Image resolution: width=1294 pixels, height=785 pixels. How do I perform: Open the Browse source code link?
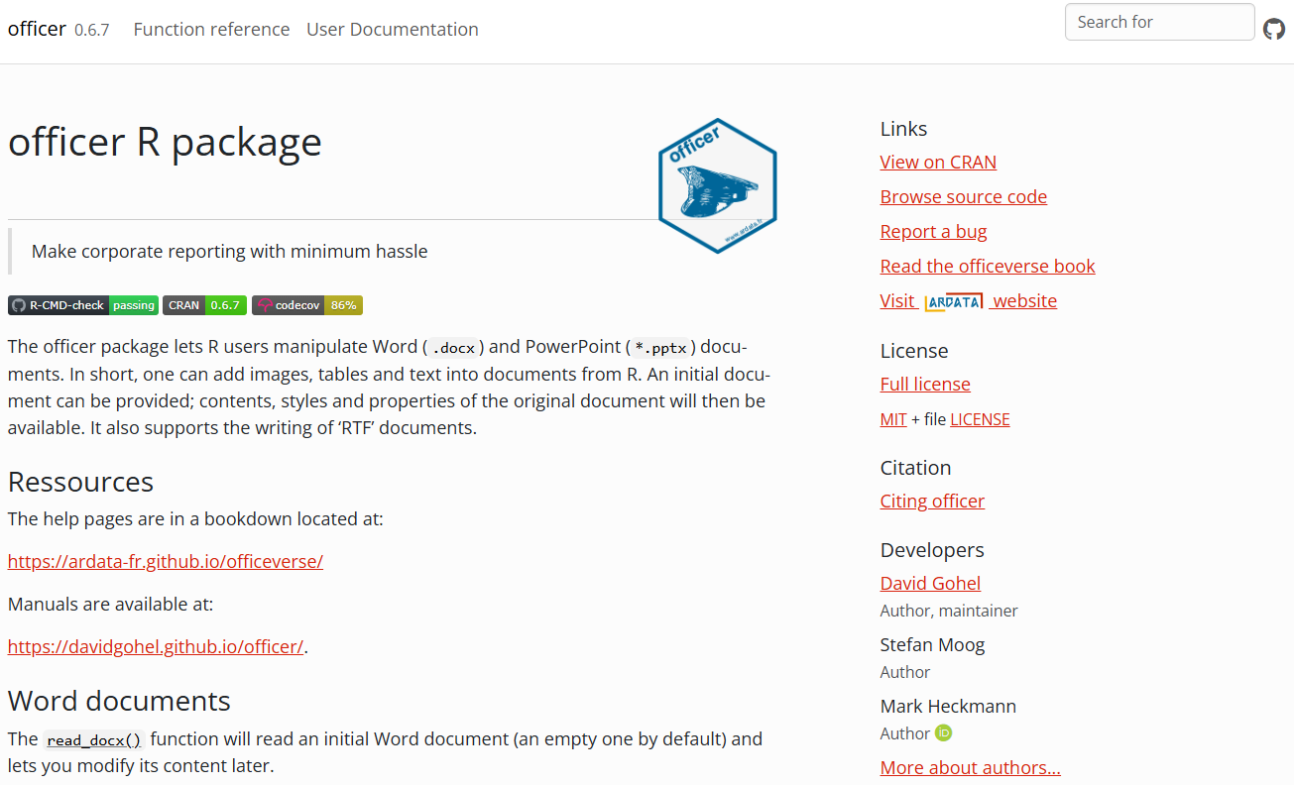(x=964, y=197)
